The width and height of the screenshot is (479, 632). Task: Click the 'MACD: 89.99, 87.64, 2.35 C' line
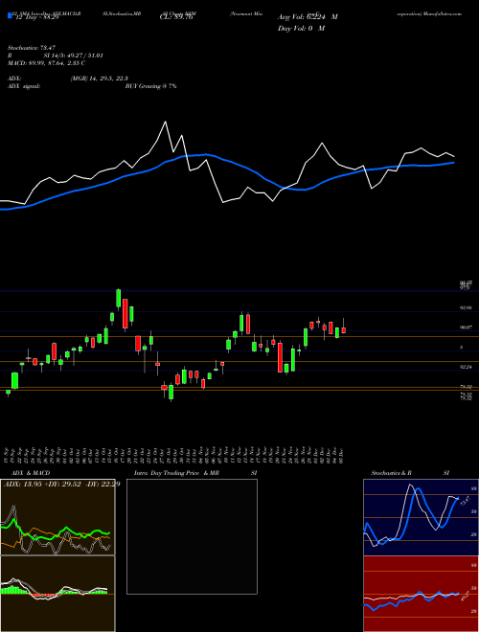pos(46,63)
